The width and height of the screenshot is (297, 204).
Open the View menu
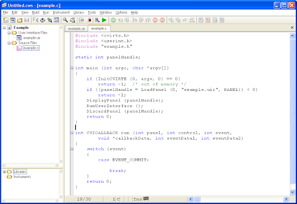click(x=25, y=13)
